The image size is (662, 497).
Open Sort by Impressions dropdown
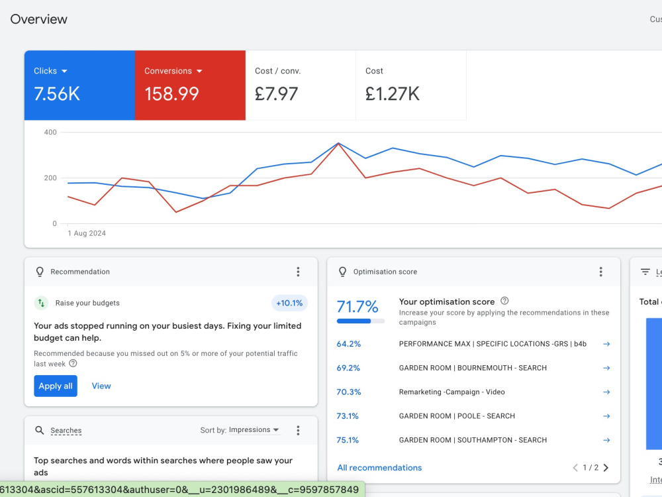[x=254, y=430]
